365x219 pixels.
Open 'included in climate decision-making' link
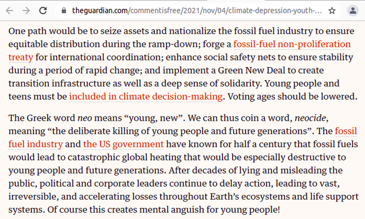tap(146, 97)
